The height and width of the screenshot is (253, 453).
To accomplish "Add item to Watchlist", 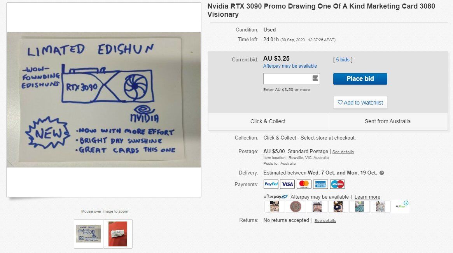I will tap(360, 103).
